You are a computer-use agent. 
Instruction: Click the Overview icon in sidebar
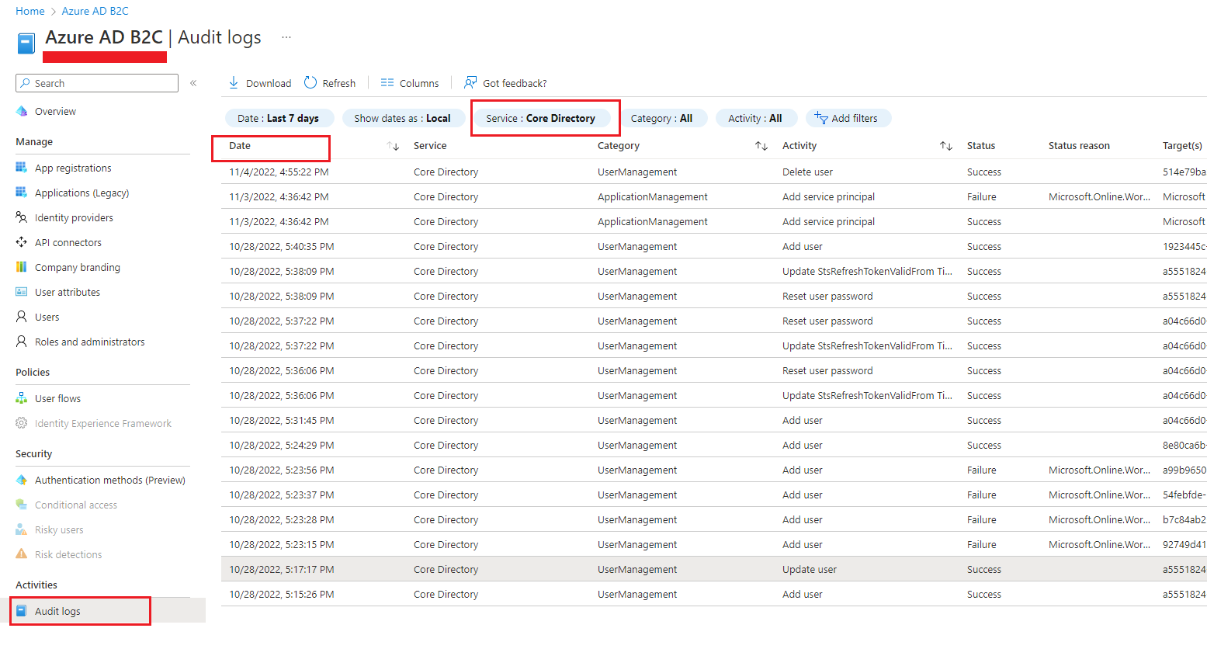[22, 111]
